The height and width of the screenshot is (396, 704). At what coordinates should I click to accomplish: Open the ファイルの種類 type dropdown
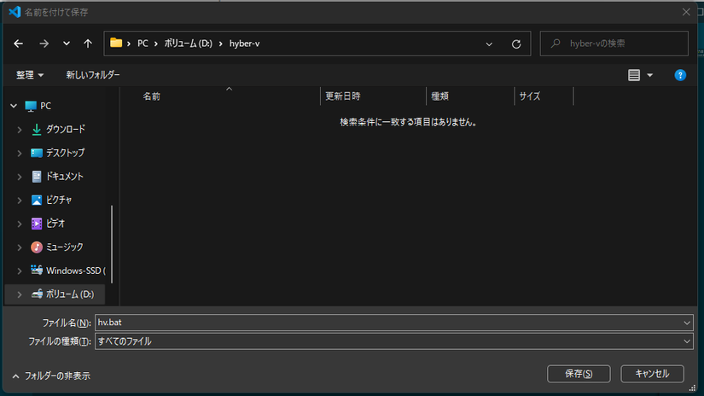pyautogui.click(x=393, y=341)
